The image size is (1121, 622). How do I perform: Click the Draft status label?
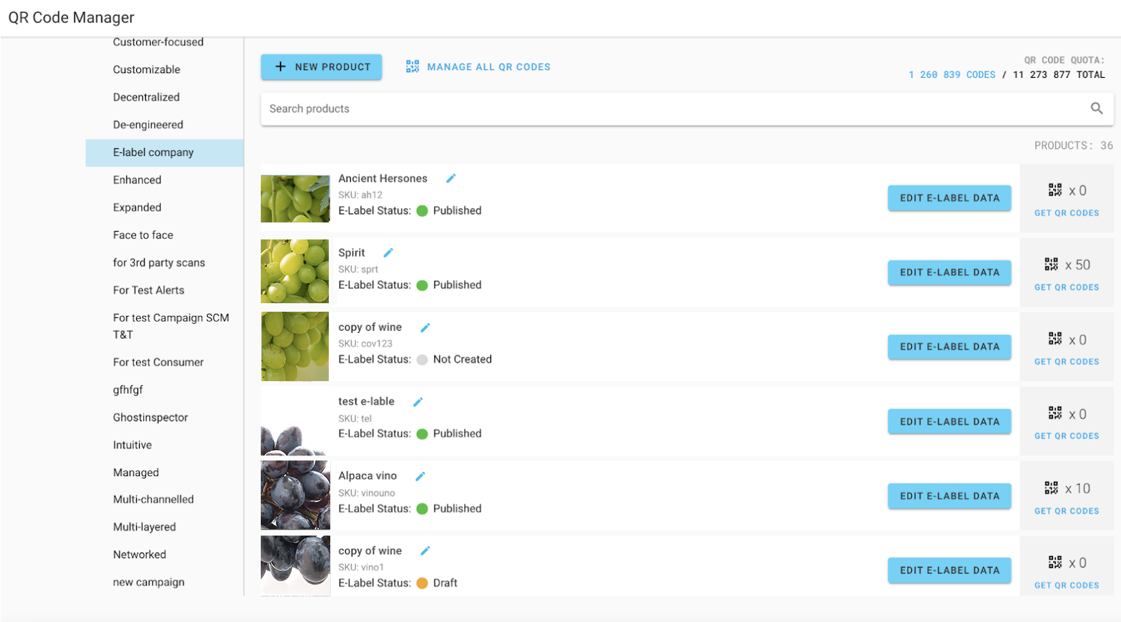pyautogui.click(x=445, y=583)
